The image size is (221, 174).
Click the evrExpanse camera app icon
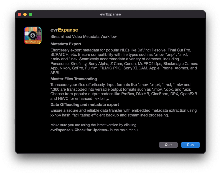click(x=33, y=35)
